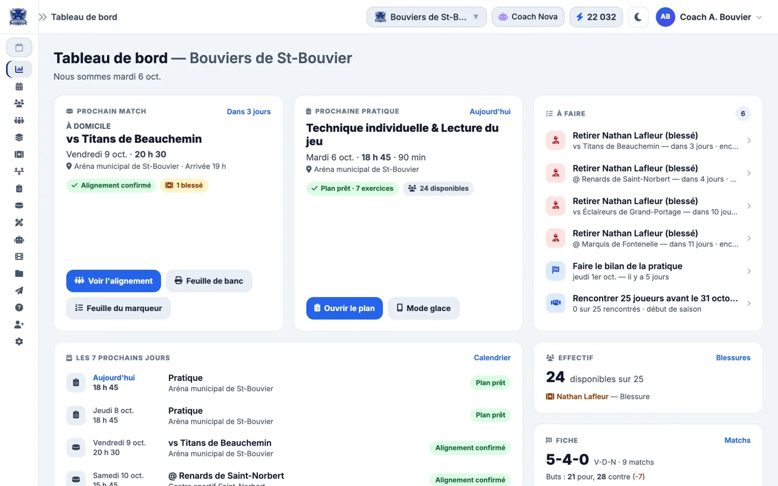Open the Feuille de banc
Viewport: 778px width, 486px height.
[209, 281]
